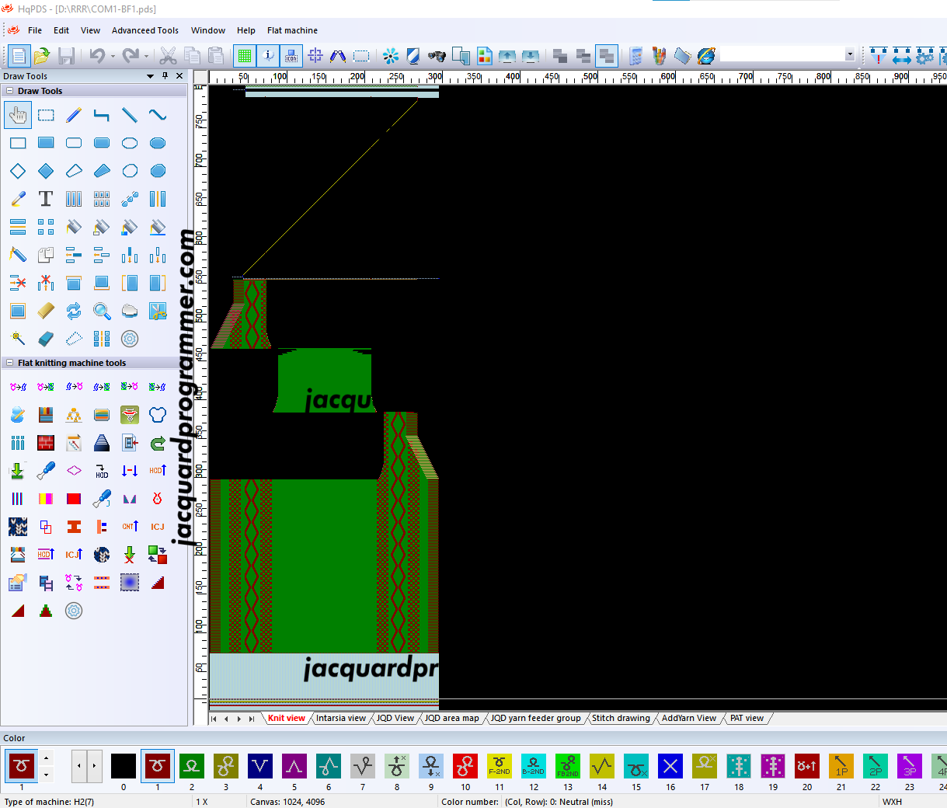
Task: Collapse the Flat knitting machine tools section
Action: (10, 363)
